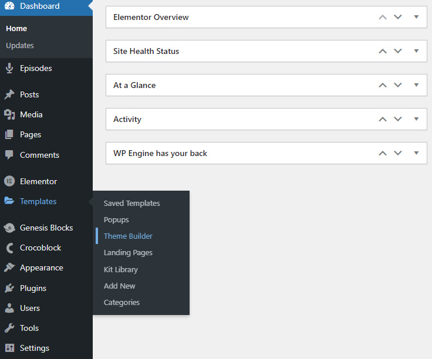Expand the Elementor Overview panel toggle

pos(416,17)
